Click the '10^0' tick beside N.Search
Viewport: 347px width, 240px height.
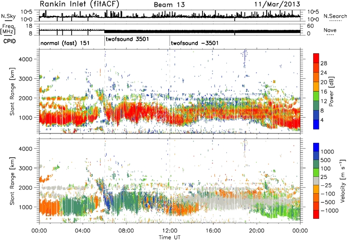point(313,19)
